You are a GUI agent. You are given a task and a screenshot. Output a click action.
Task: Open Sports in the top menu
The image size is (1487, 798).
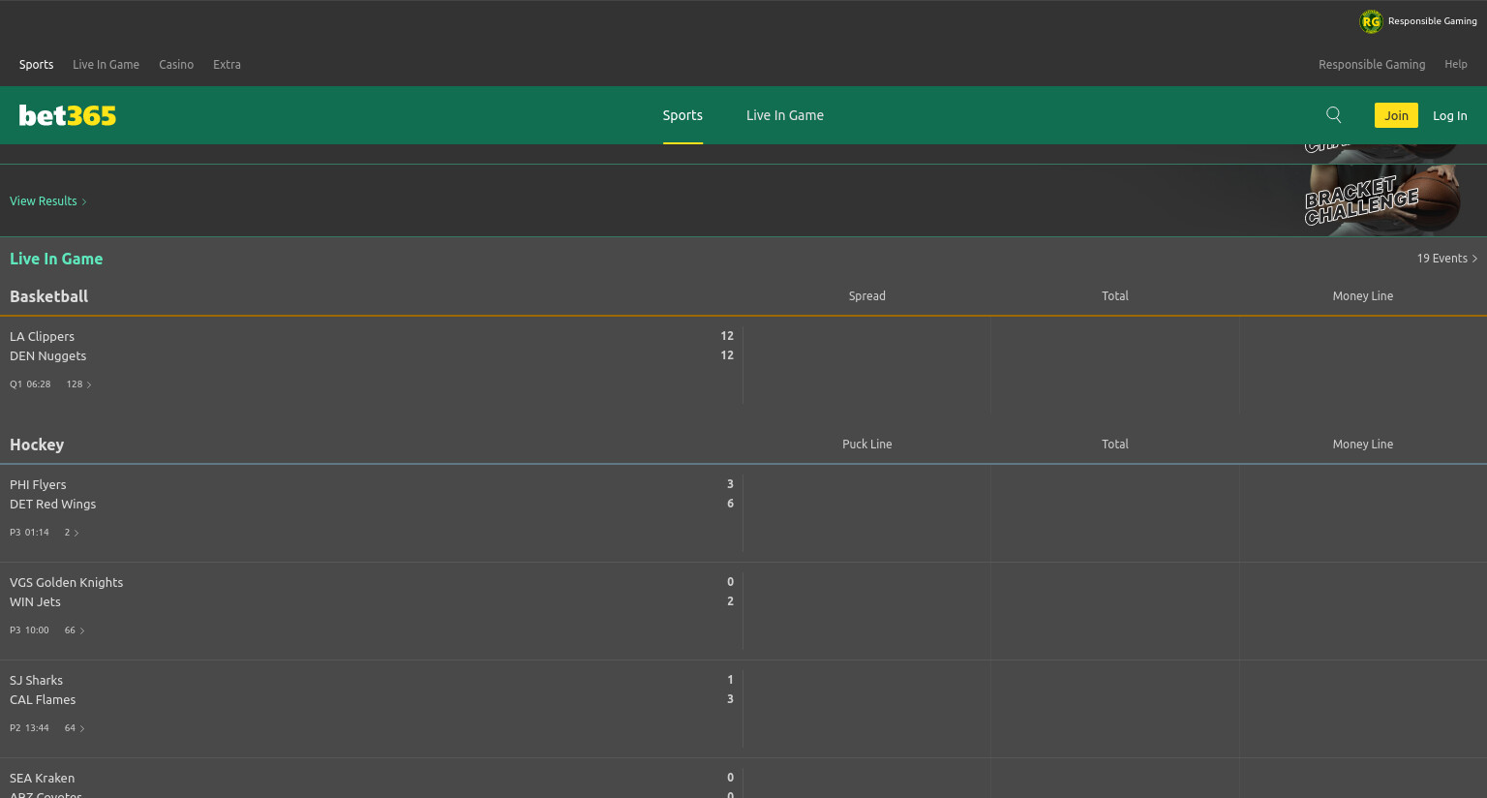pos(36,65)
